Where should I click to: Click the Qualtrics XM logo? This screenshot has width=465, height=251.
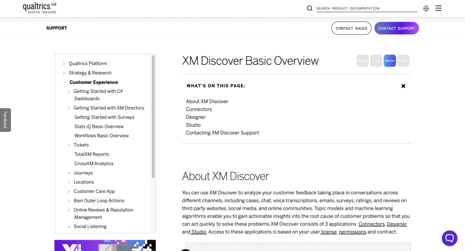coord(40,8)
